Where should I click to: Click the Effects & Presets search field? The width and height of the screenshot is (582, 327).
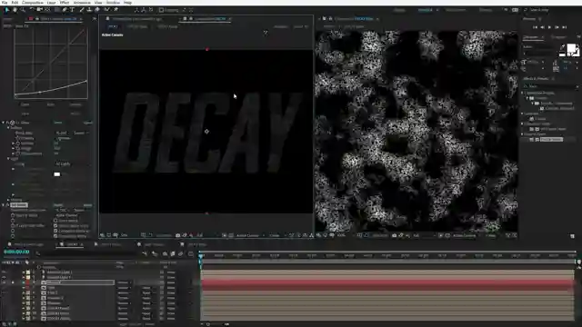tap(550, 86)
